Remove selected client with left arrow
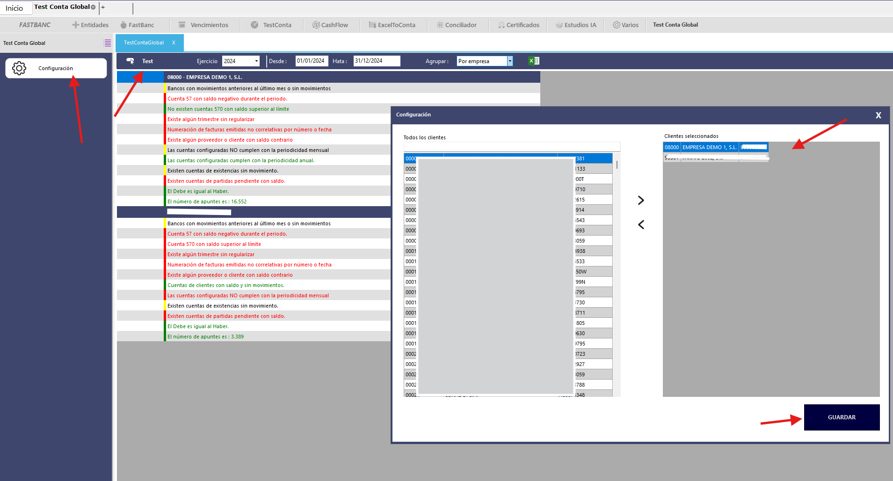Screen dimensions: 893x481 tap(641, 224)
